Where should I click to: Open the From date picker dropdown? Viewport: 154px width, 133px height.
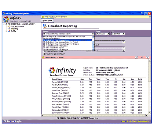(109, 34)
